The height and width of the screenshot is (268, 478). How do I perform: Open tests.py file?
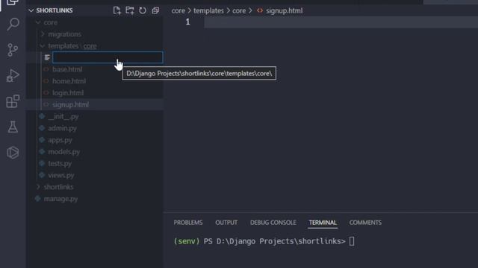tap(60, 164)
